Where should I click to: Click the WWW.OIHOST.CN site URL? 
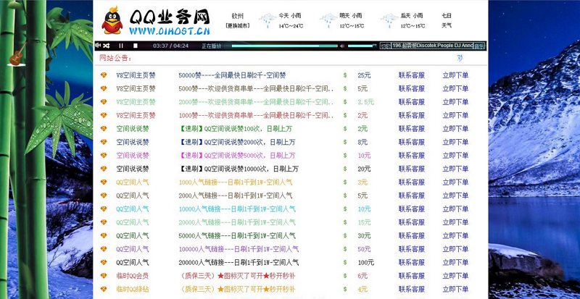[169, 30]
